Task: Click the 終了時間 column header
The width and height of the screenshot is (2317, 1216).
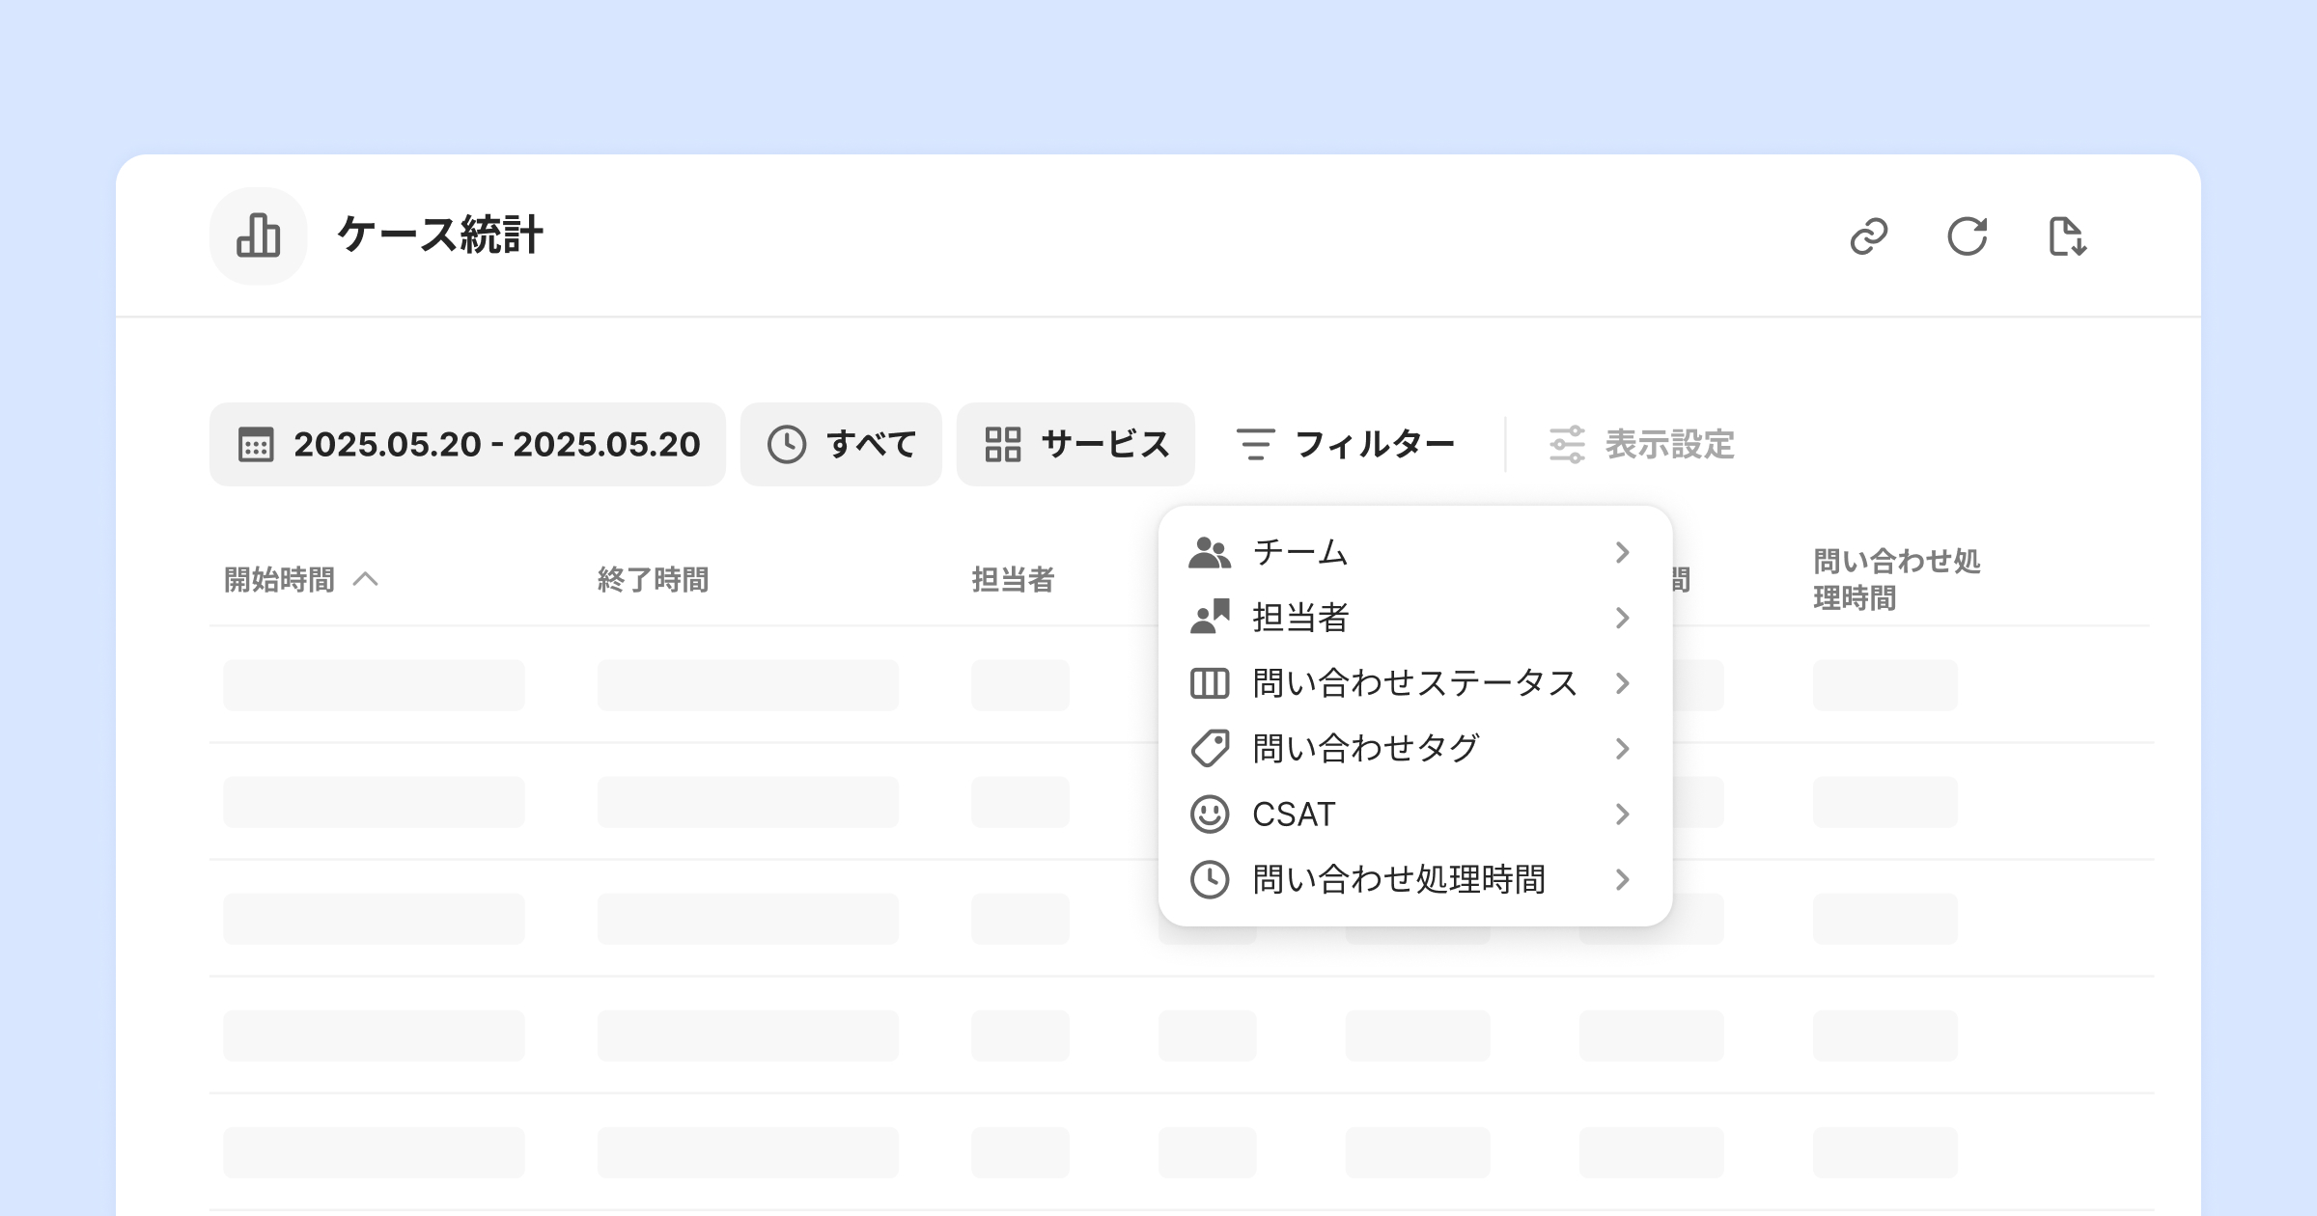Action: point(653,580)
